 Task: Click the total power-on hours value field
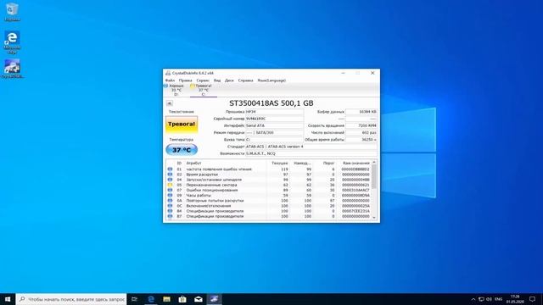pos(361,139)
